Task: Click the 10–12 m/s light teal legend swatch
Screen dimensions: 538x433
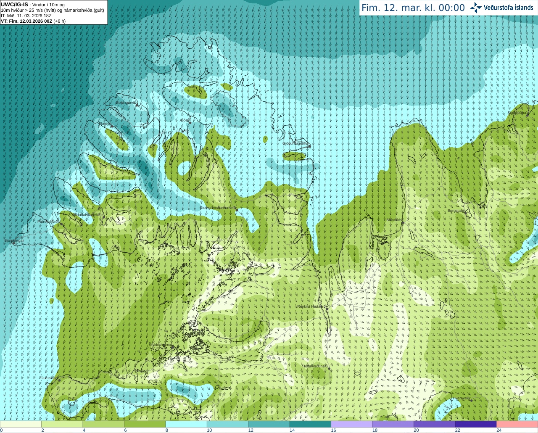Action: pos(228,424)
